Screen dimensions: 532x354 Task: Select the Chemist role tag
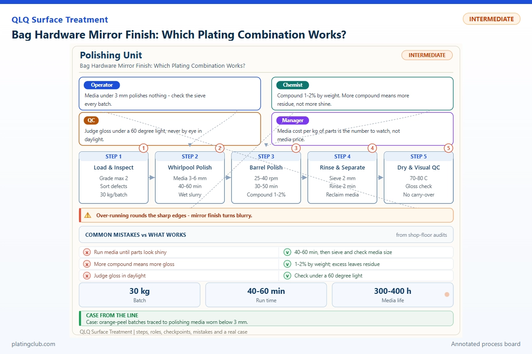pos(293,85)
